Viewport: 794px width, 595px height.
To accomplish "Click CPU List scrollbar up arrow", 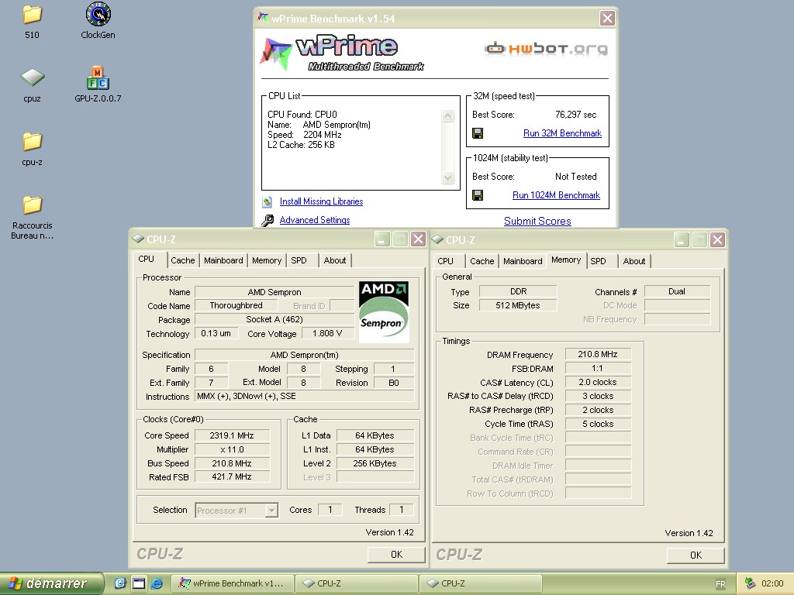I will (x=447, y=116).
